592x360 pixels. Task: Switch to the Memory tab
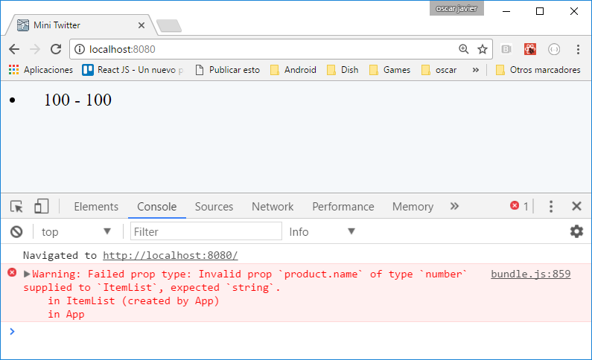413,207
